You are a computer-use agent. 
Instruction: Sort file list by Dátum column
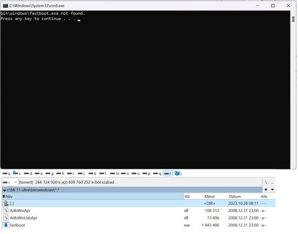[235, 196]
